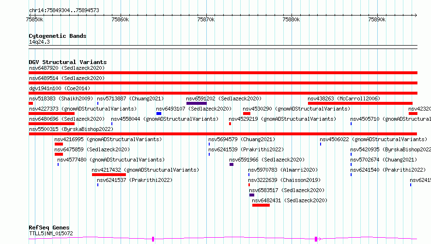
Task: Click the chr14:75849304..75894573 region label
Action: click(64, 10)
